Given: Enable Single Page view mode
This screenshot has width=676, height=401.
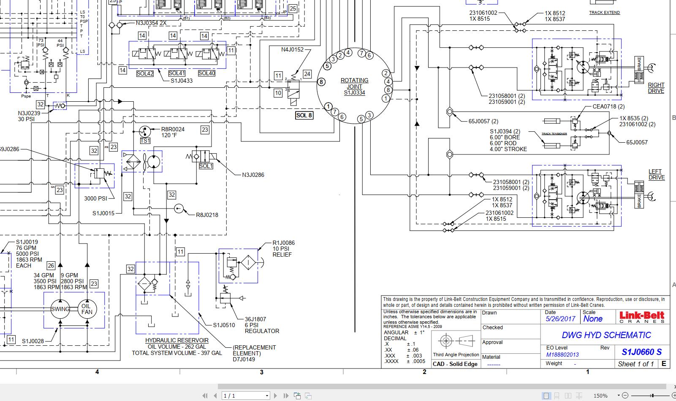Looking at the screenshot, I should 546,396.
